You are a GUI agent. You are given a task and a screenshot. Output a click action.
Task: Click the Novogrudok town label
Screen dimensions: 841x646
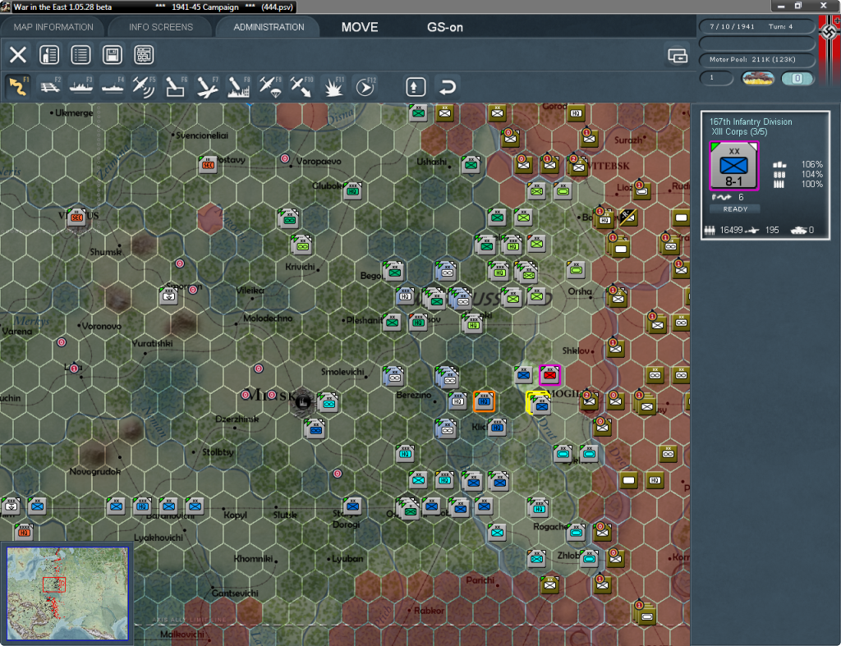(94, 471)
